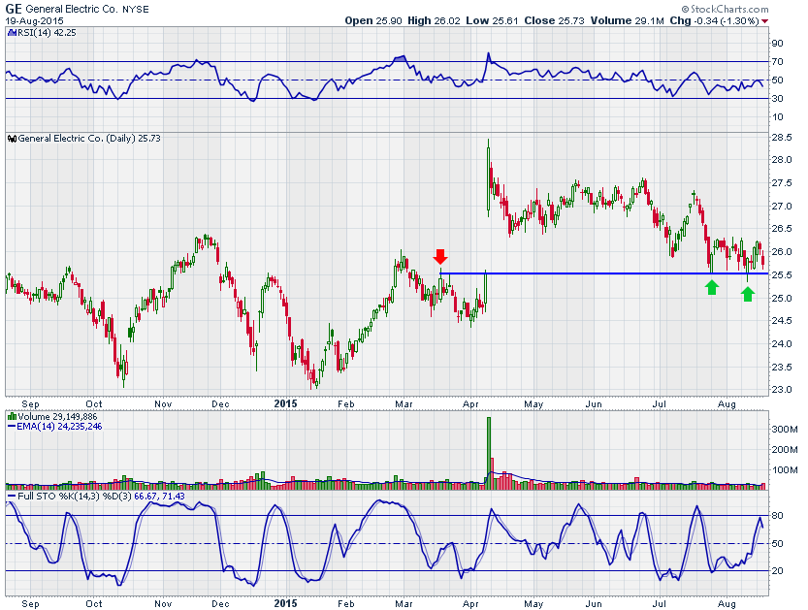Click the Jul label under the price panel

click(659, 403)
